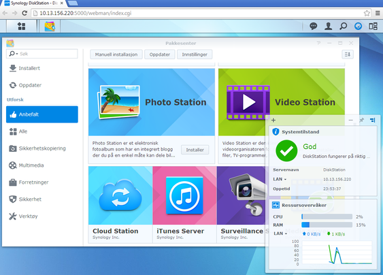The height and width of the screenshot is (275, 383).
Task: Go back in browser history
Action: point(5,13)
